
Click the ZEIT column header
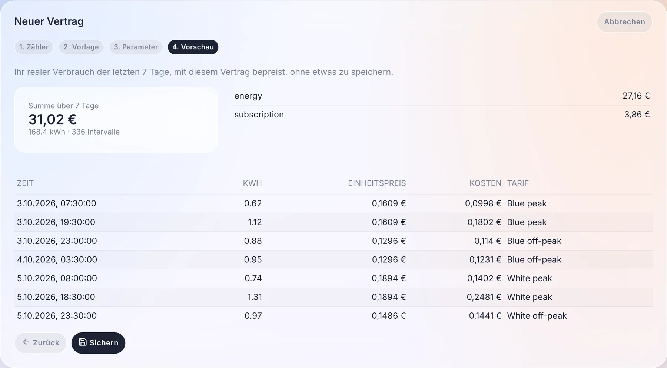[x=25, y=183]
